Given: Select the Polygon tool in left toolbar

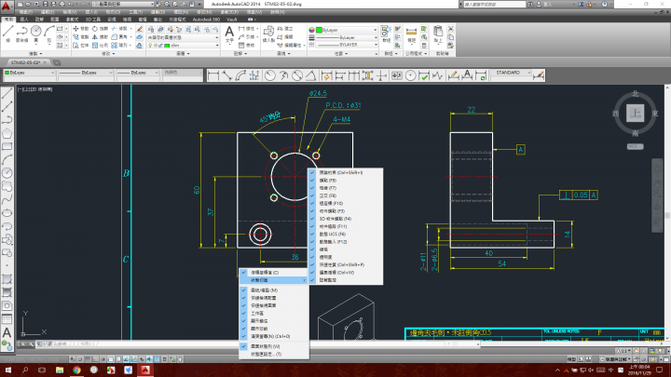Looking at the screenshot, I should pos(7,134).
